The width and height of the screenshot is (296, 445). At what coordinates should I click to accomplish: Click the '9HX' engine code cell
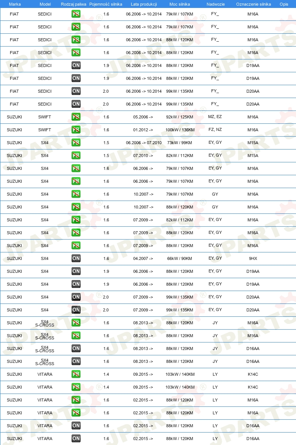pos(253,258)
